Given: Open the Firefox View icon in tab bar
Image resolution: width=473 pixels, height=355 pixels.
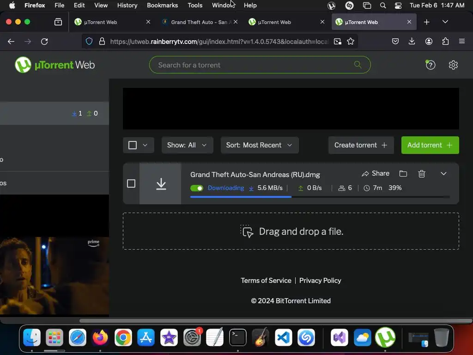Looking at the screenshot, I should [58, 22].
